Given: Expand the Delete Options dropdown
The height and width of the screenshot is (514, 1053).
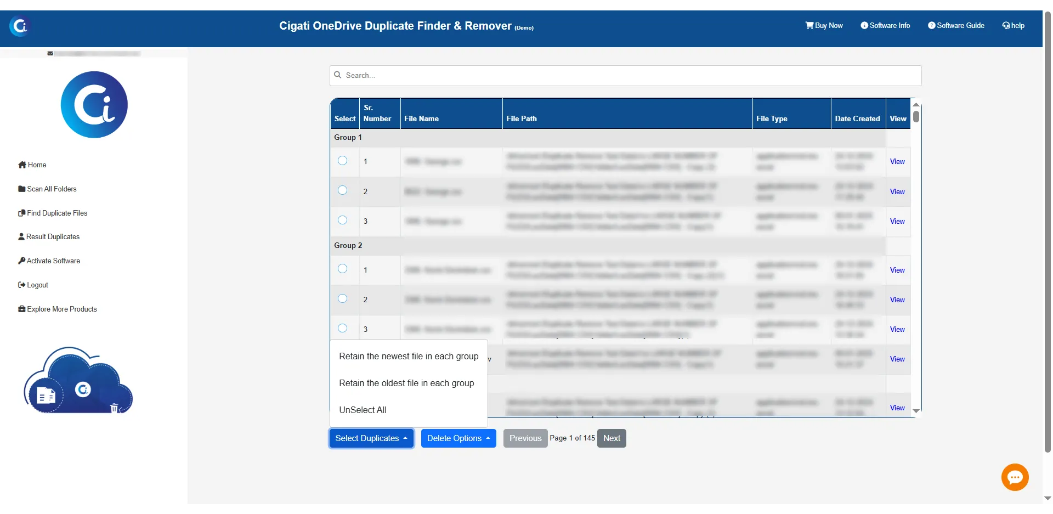Looking at the screenshot, I should coord(458,438).
